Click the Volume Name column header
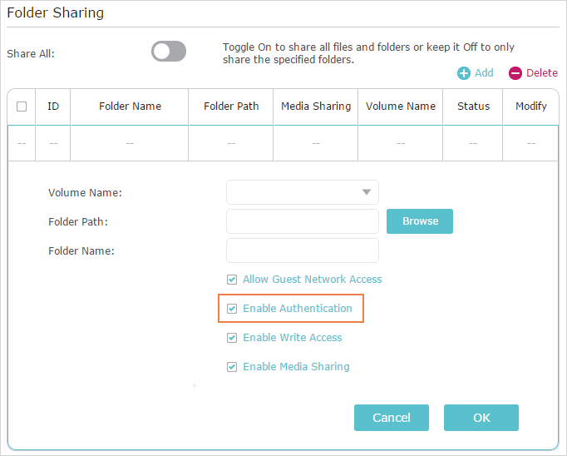 click(x=401, y=107)
